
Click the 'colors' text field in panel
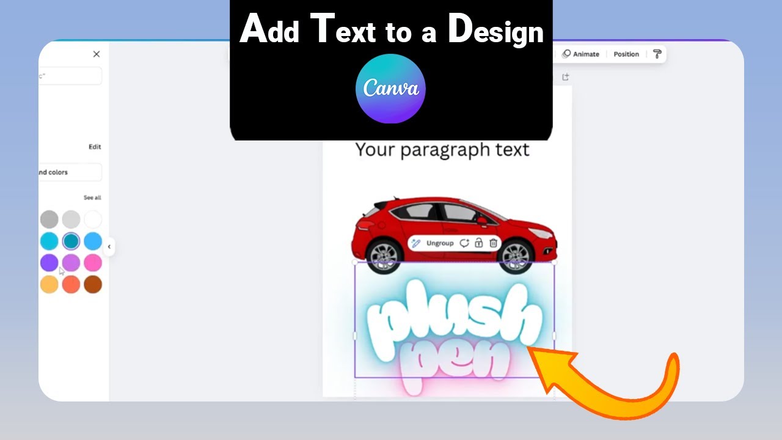[x=70, y=172]
